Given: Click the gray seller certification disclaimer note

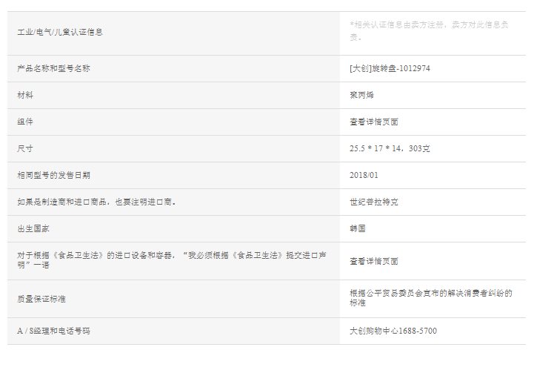Looking at the screenshot, I should 428,30.
